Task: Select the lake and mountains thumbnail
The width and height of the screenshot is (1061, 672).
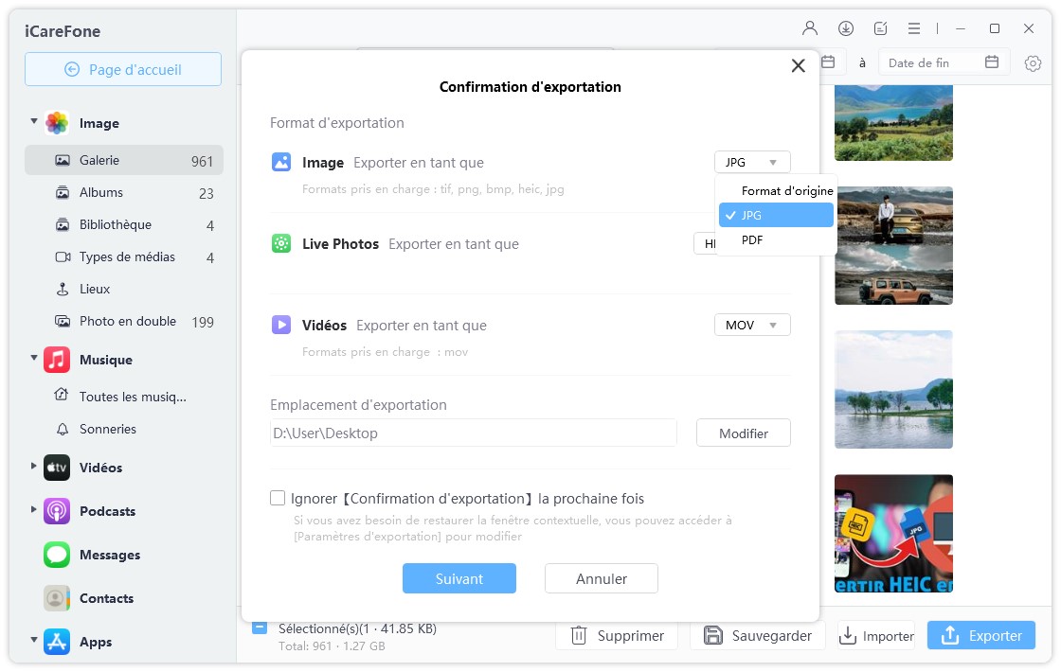Action: (894, 122)
